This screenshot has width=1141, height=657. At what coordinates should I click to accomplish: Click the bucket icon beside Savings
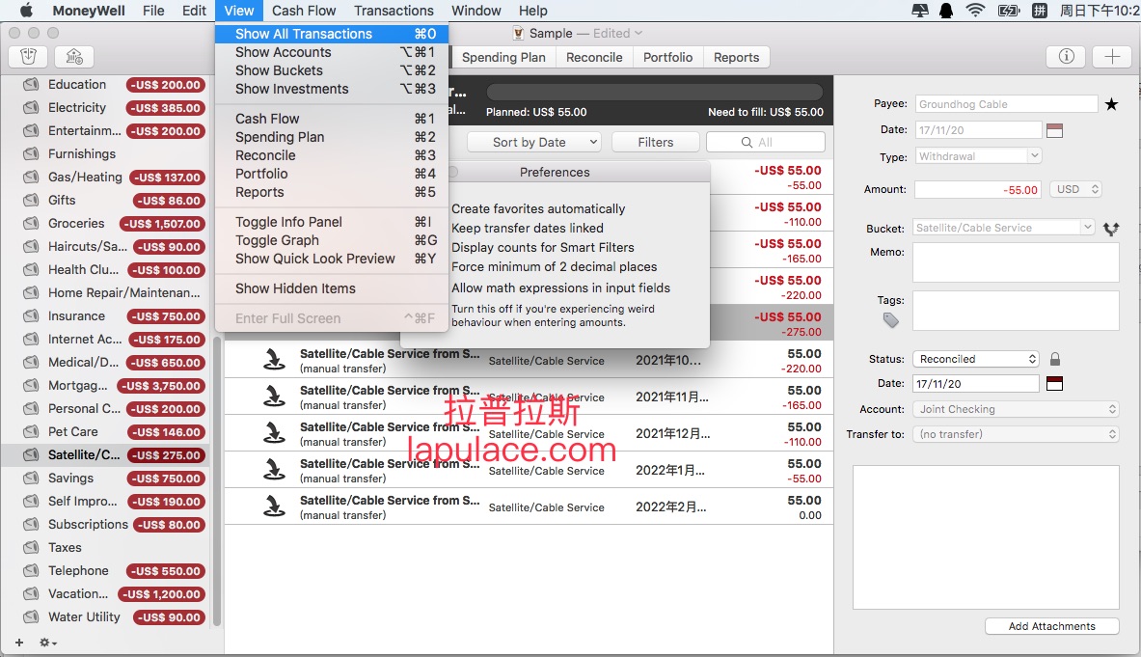pyautogui.click(x=31, y=478)
